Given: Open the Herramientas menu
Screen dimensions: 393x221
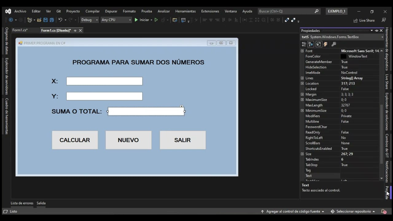Looking at the screenshot, I should pyautogui.click(x=185, y=11).
